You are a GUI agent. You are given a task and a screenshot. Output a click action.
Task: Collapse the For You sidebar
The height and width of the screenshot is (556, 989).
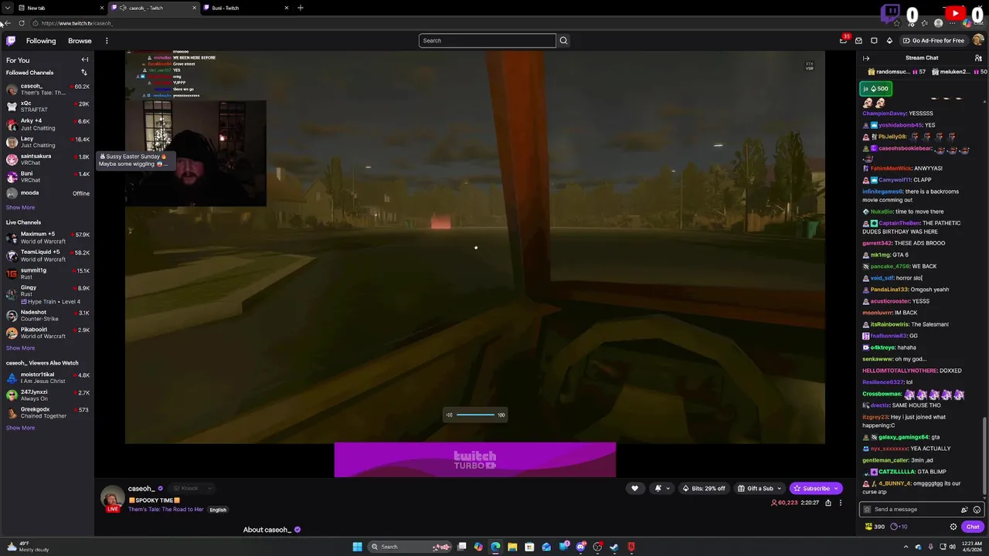pos(85,59)
